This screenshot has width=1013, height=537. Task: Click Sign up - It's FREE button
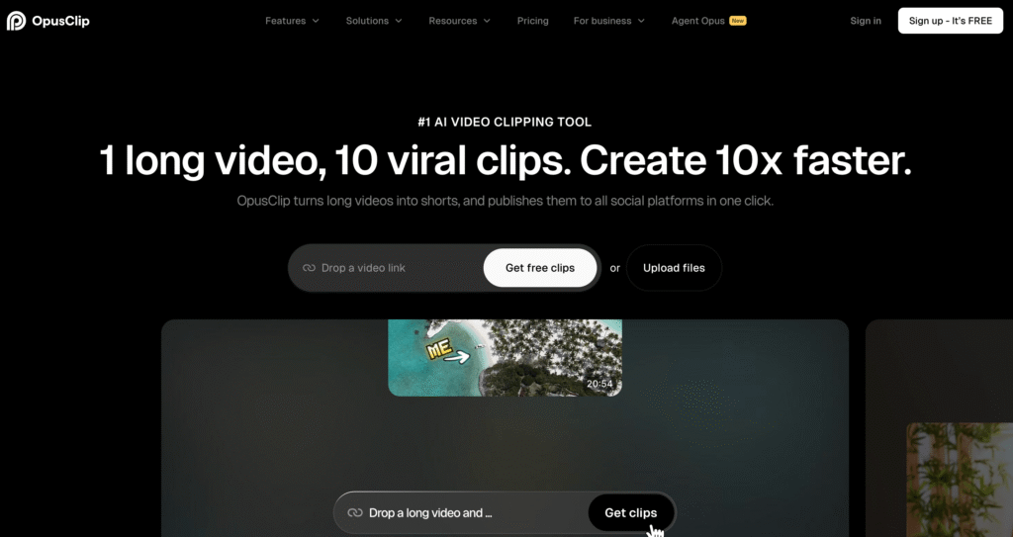951,21
